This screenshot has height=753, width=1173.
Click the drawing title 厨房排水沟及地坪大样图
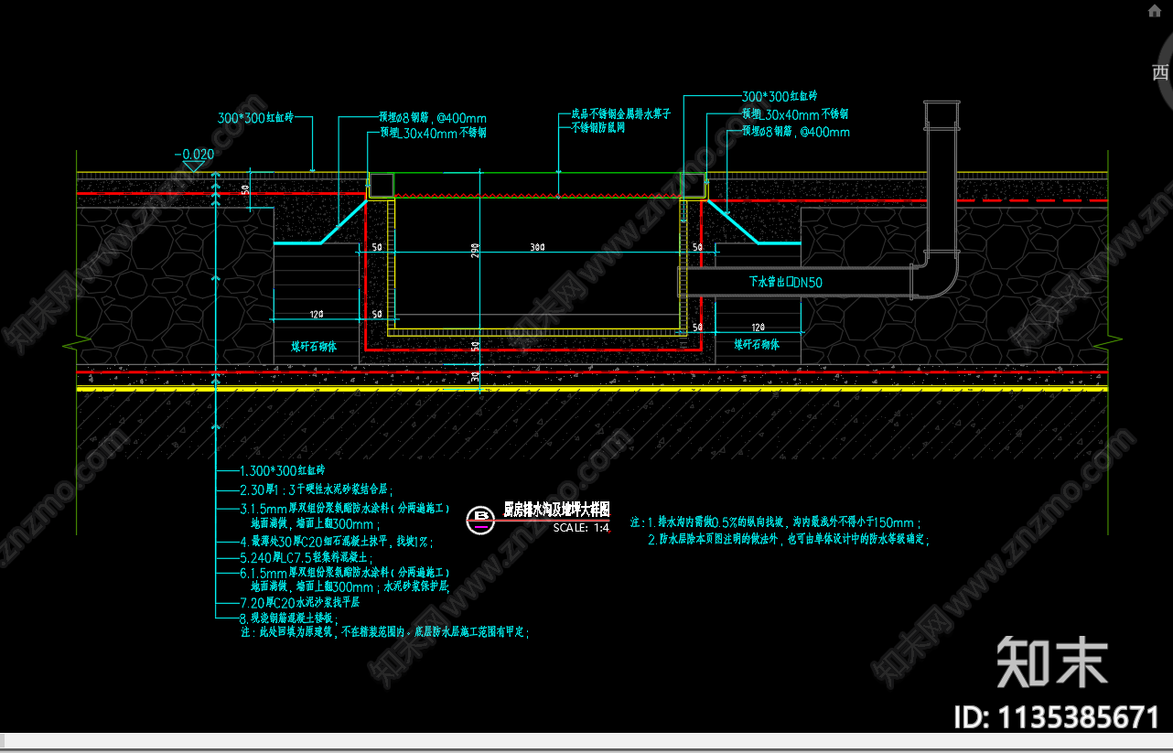(556, 511)
